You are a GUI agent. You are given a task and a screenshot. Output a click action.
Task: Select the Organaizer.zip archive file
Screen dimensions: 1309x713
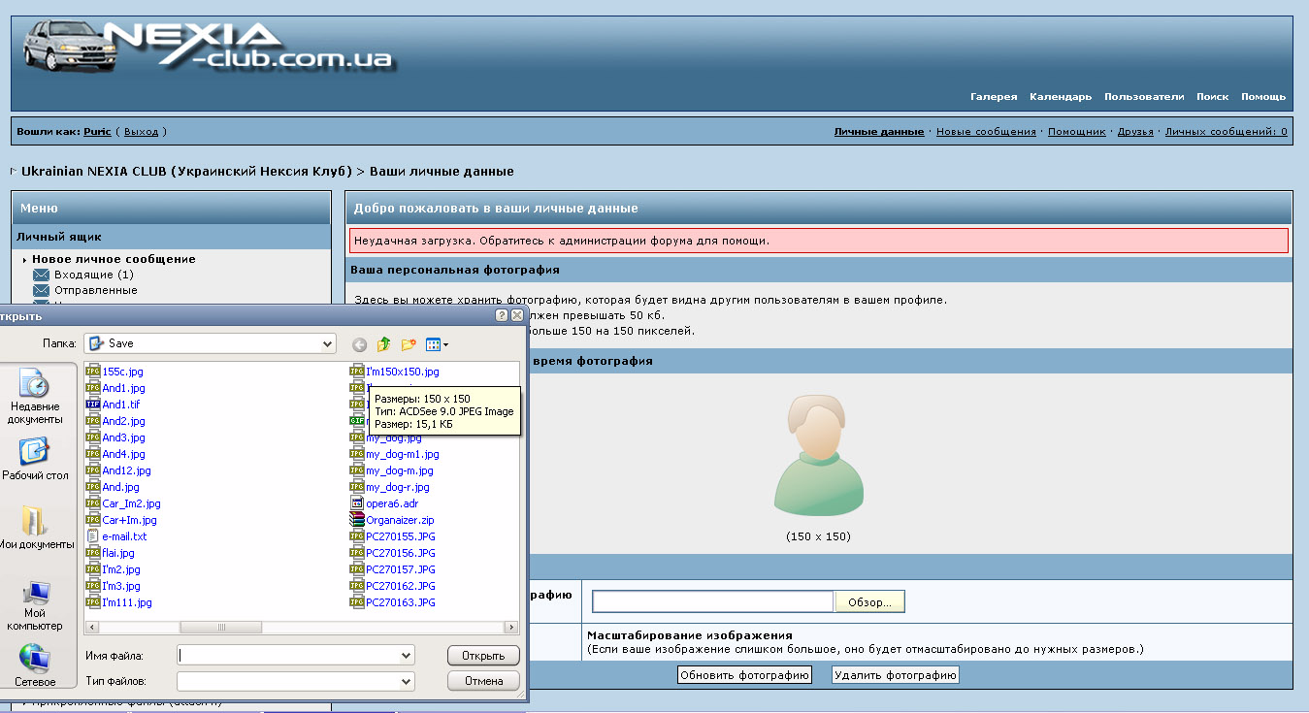pyautogui.click(x=399, y=520)
